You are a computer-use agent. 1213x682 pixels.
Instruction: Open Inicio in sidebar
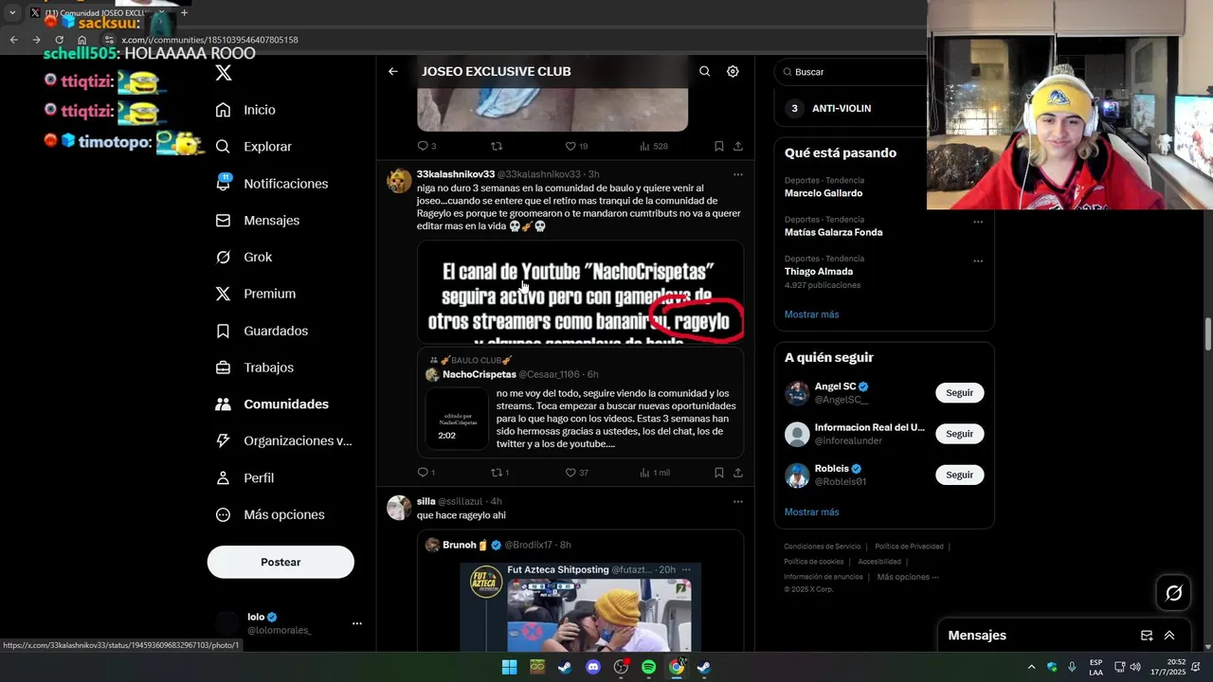point(245,110)
